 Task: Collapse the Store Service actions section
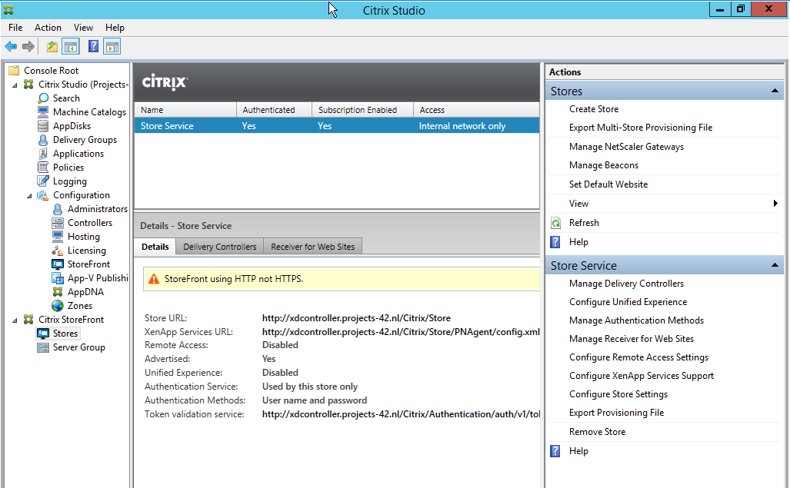coord(775,265)
